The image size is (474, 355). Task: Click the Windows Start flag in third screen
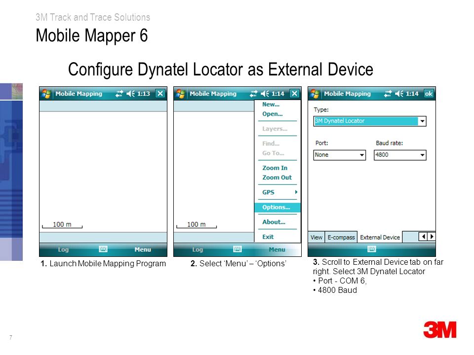click(x=315, y=94)
